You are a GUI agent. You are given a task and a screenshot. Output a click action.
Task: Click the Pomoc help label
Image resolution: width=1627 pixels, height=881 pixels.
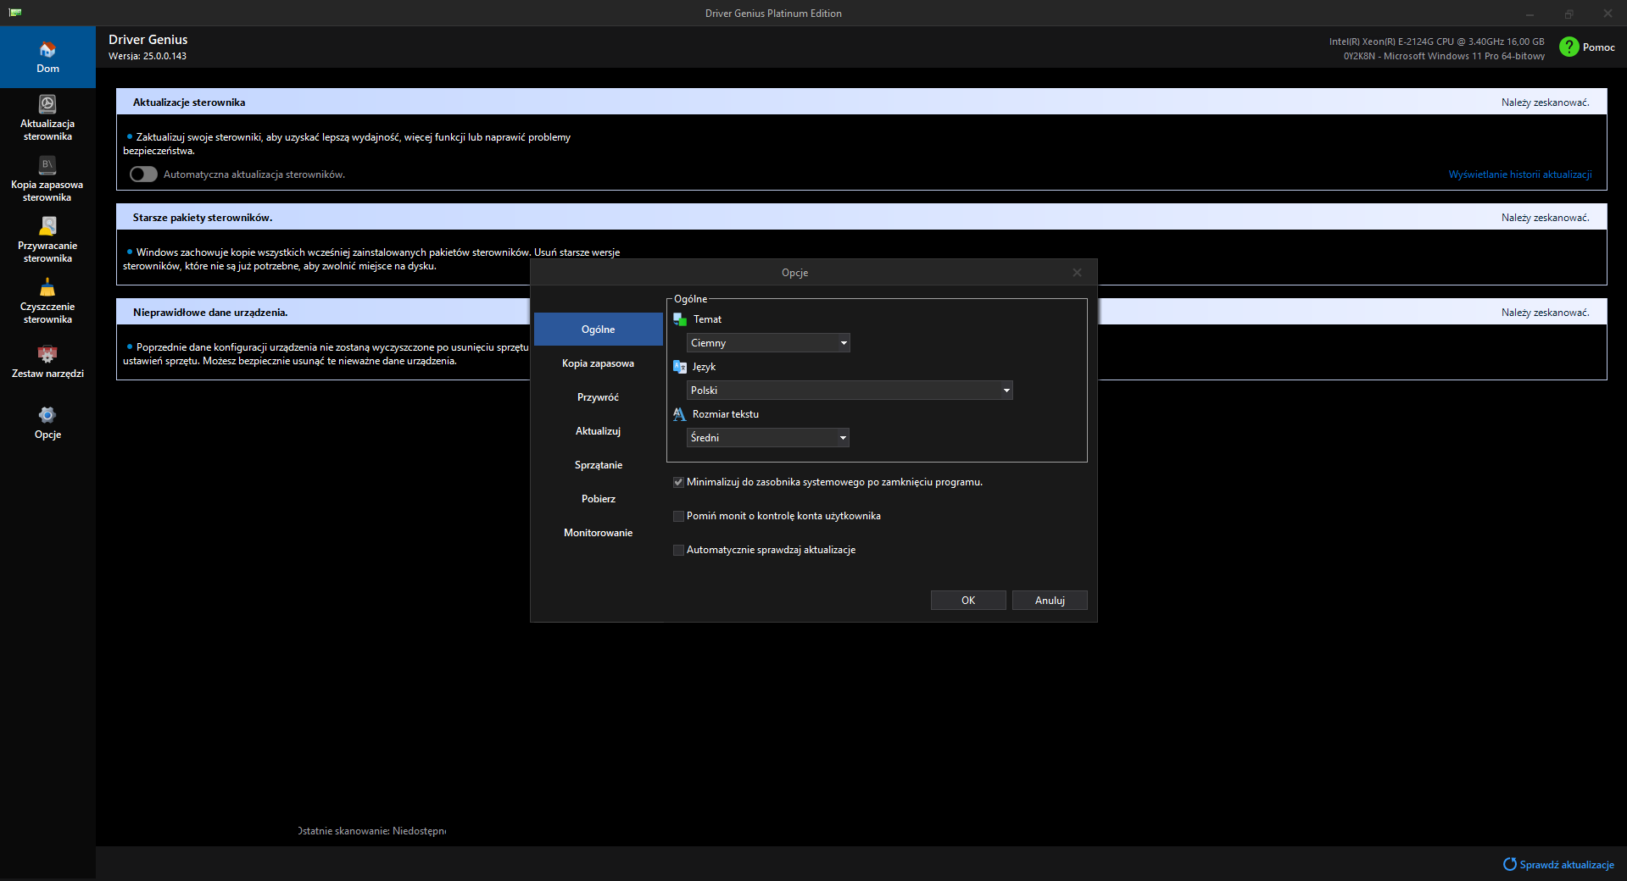pos(1599,47)
